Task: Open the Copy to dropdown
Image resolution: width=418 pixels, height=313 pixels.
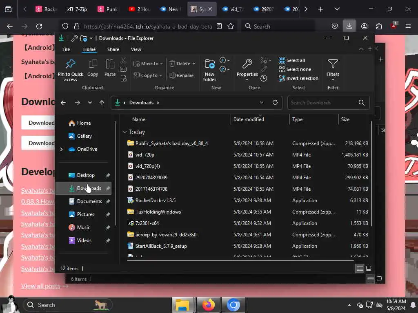Action: point(148,75)
